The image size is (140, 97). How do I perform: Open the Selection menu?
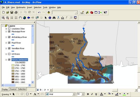pos(37,7)
